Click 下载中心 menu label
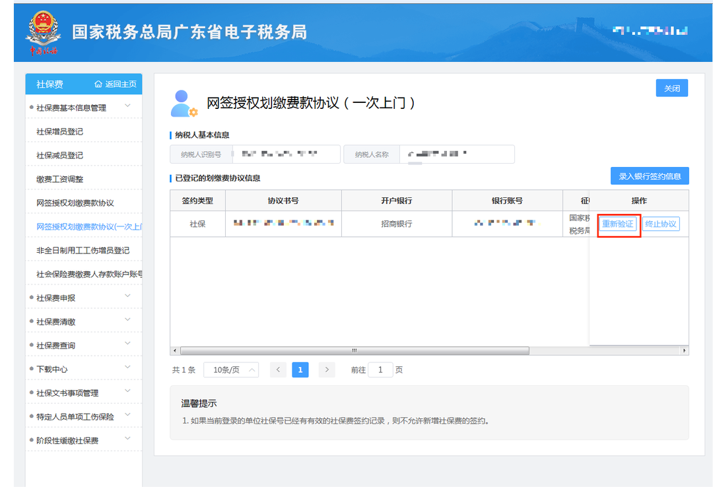 click(x=52, y=370)
